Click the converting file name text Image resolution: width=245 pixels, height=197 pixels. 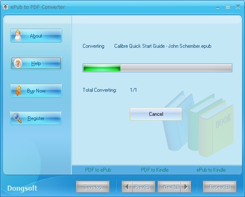[163, 46]
